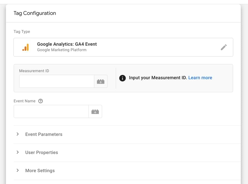Focus the Event Name input field
Image resolution: width=248 pixels, height=184 pixels.
[51, 112]
